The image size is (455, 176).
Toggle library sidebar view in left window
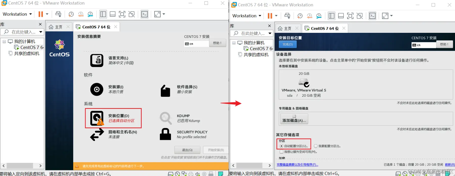(x=103, y=14)
